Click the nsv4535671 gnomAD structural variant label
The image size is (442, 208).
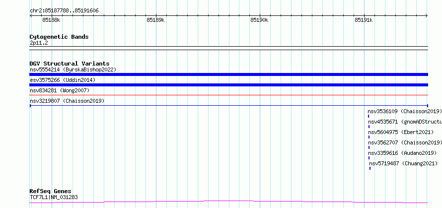coord(405,122)
